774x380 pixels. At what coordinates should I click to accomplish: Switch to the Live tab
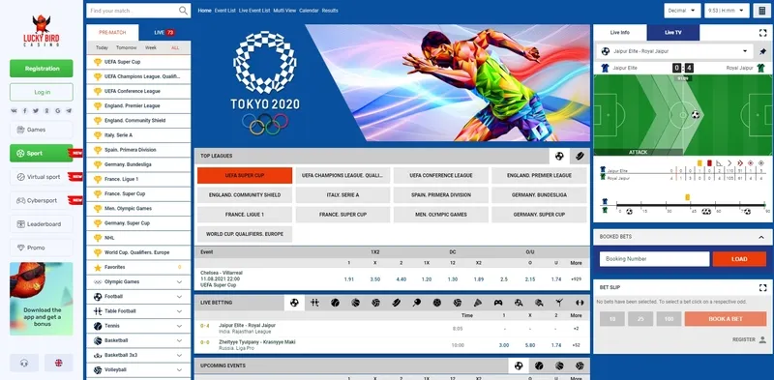tap(164, 33)
